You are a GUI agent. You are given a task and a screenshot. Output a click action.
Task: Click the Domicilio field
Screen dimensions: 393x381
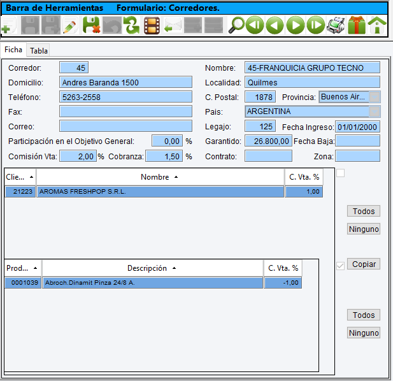click(x=126, y=82)
